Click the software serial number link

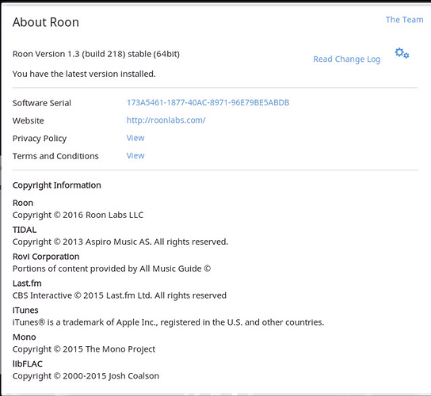coord(208,102)
